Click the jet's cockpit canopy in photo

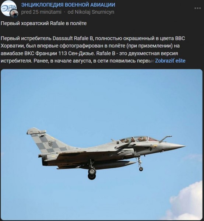139,139
